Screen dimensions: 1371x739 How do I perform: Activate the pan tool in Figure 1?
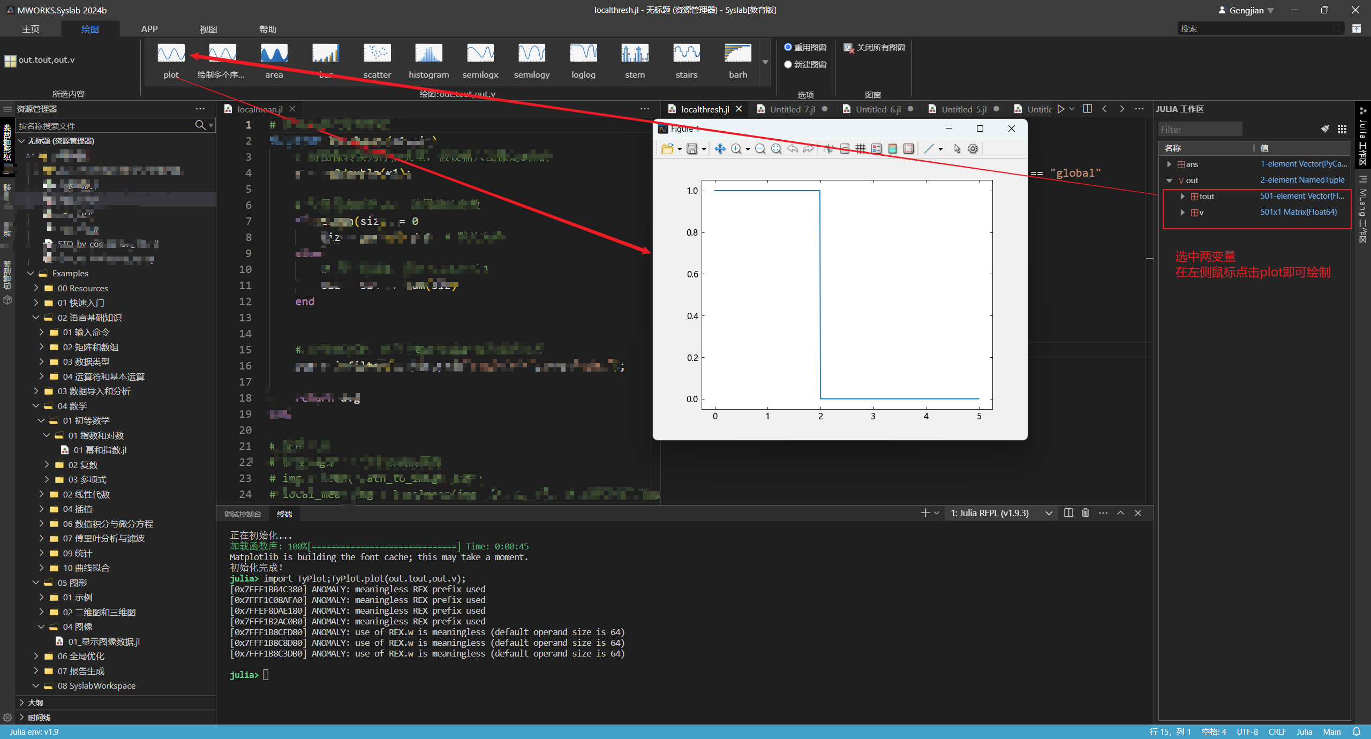pyautogui.click(x=720, y=149)
